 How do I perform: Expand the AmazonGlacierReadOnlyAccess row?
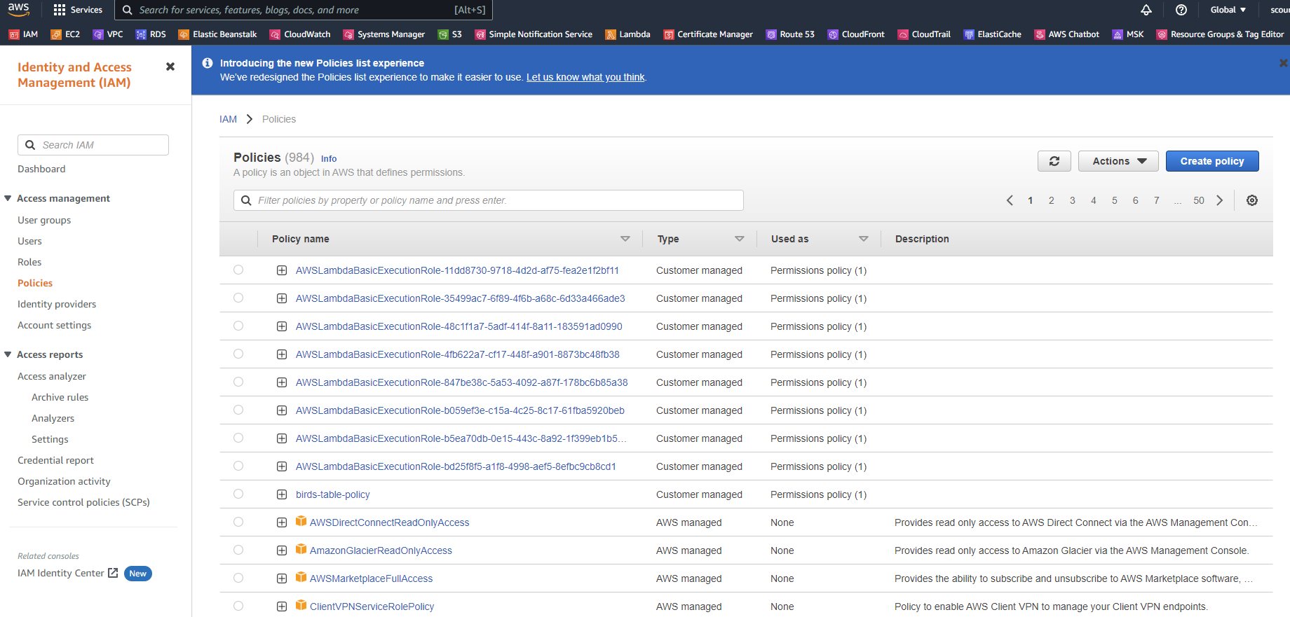282,550
